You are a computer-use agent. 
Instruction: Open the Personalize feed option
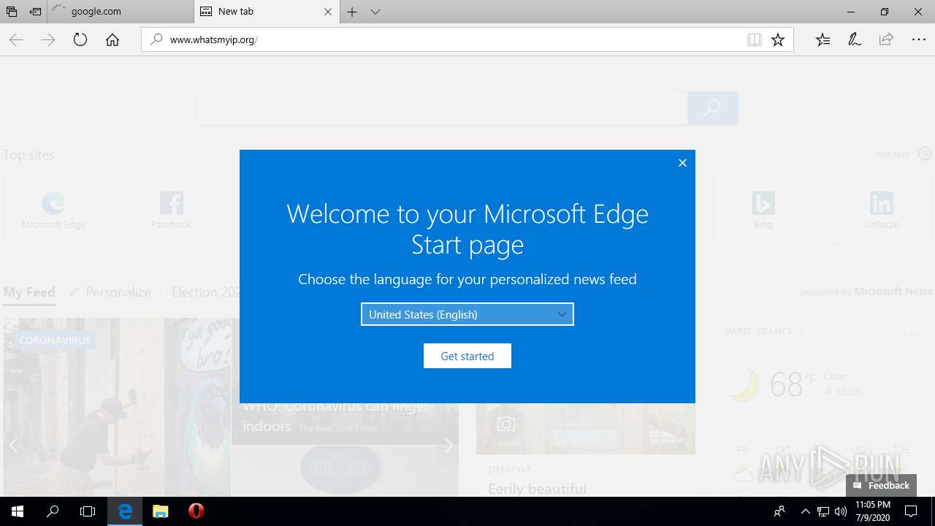coord(111,292)
